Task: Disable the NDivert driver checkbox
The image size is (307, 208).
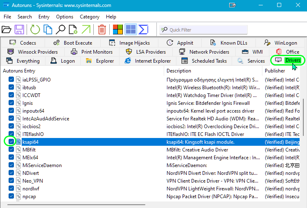Action: click(x=11, y=172)
